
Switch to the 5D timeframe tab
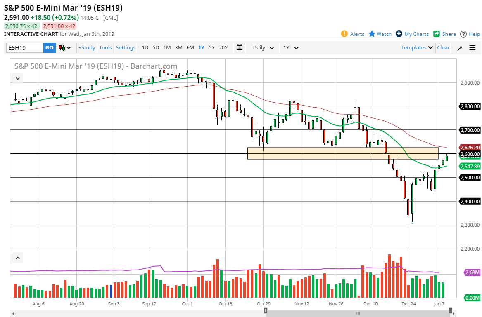tap(156, 47)
